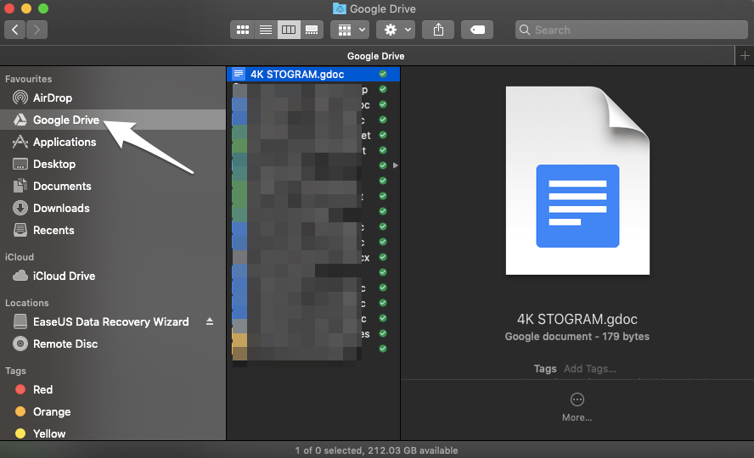Click the Recents icon in sidebar
754x458 pixels.
pyautogui.click(x=20, y=230)
